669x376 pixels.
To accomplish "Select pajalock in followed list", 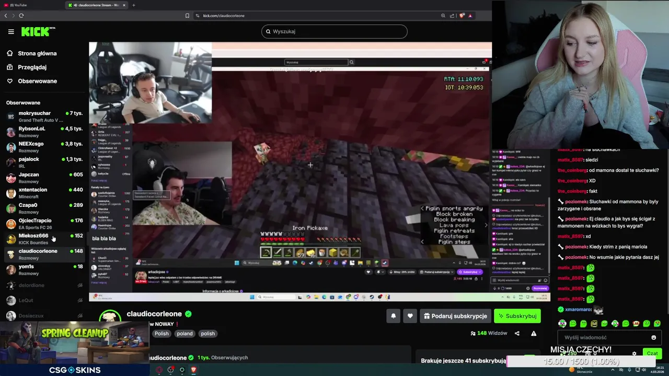I will tap(44, 162).
